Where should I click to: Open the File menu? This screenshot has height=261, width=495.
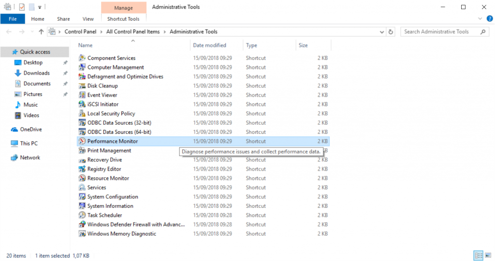click(13, 19)
